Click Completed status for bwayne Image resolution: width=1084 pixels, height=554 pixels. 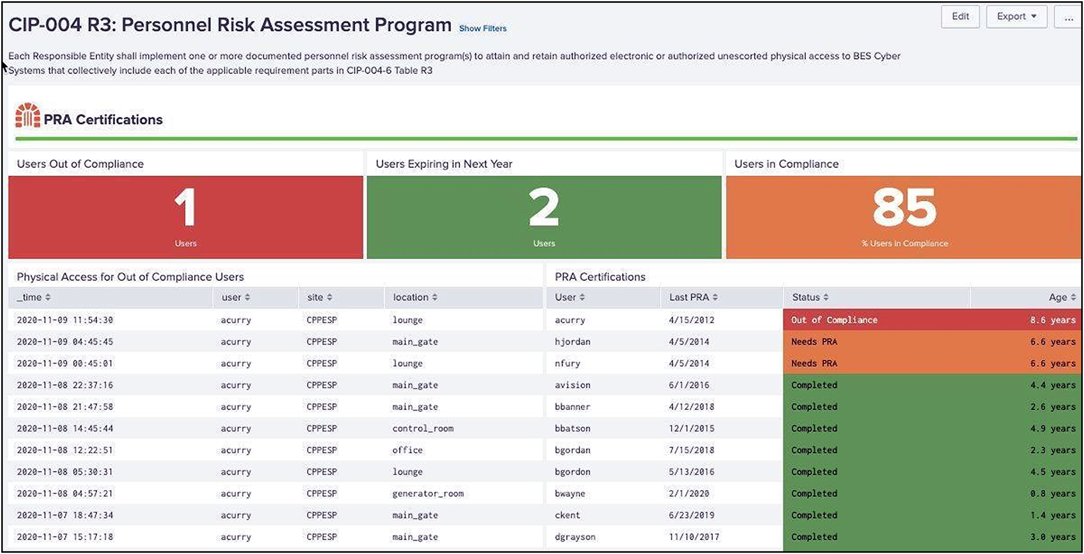pyautogui.click(x=814, y=494)
